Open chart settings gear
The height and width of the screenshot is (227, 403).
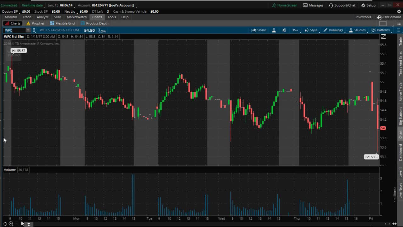coord(284,30)
